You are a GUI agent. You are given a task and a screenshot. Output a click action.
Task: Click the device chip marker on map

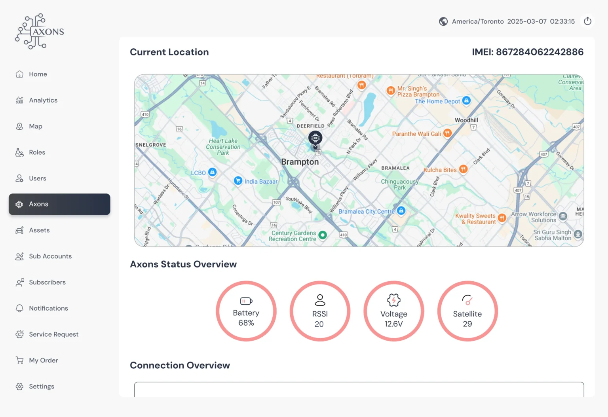tap(315, 138)
